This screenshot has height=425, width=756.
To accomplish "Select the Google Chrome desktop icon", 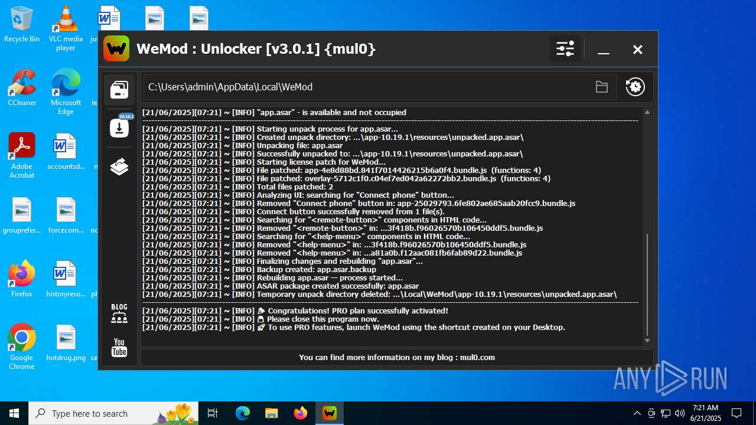I will (x=22, y=347).
